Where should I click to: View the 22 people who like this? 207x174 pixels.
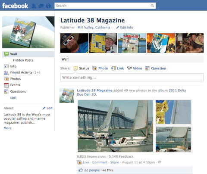click(92, 170)
